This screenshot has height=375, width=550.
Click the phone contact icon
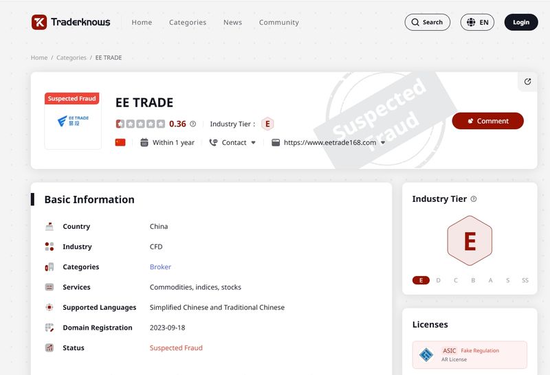pos(213,142)
